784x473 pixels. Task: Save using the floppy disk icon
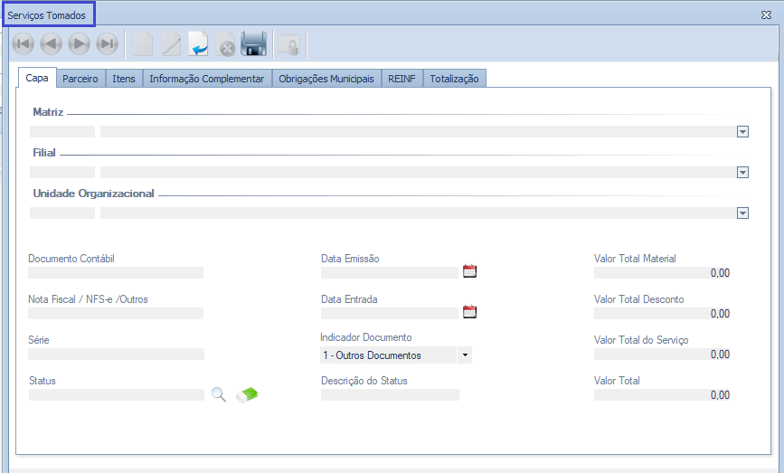coord(253,43)
